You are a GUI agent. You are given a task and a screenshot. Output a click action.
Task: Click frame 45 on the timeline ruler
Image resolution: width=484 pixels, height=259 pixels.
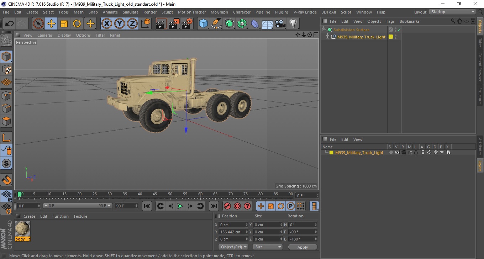(155, 194)
